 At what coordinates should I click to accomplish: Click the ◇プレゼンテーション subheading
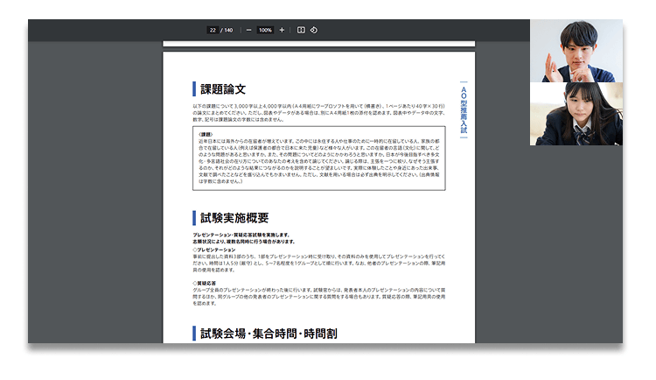(x=215, y=250)
